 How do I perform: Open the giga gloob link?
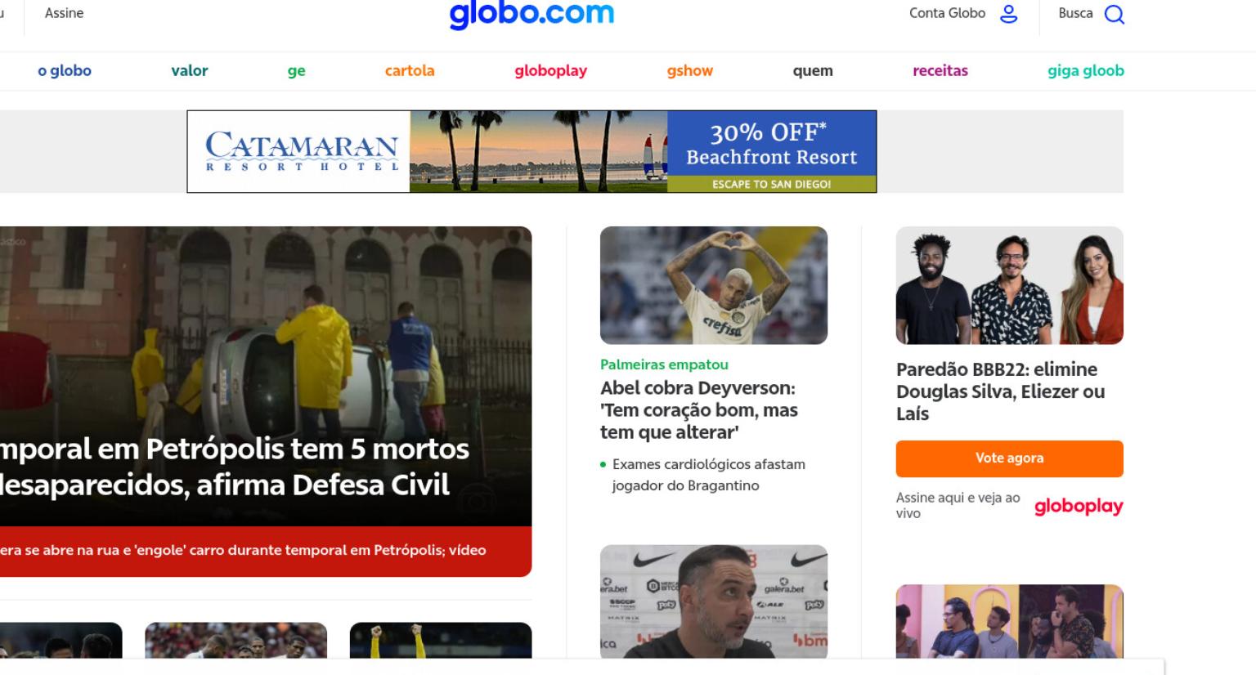pyautogui.click(x=1086, y=71)
